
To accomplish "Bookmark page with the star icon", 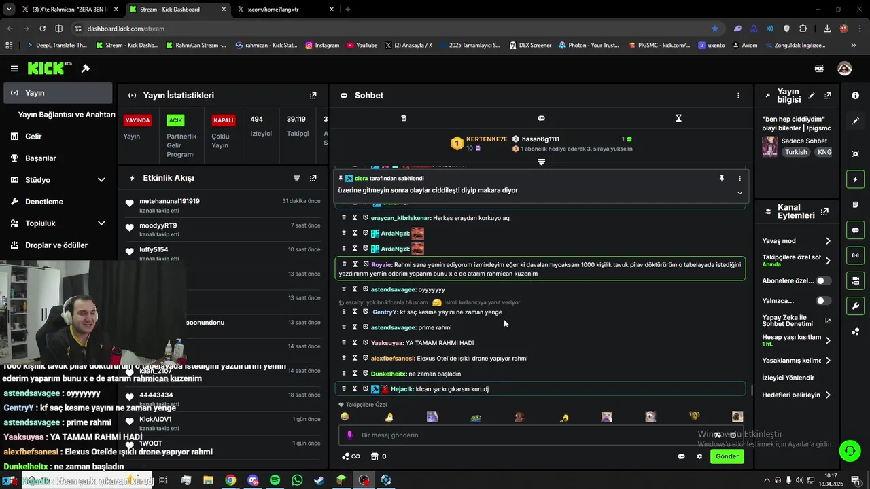I will (x=714, y=29).
